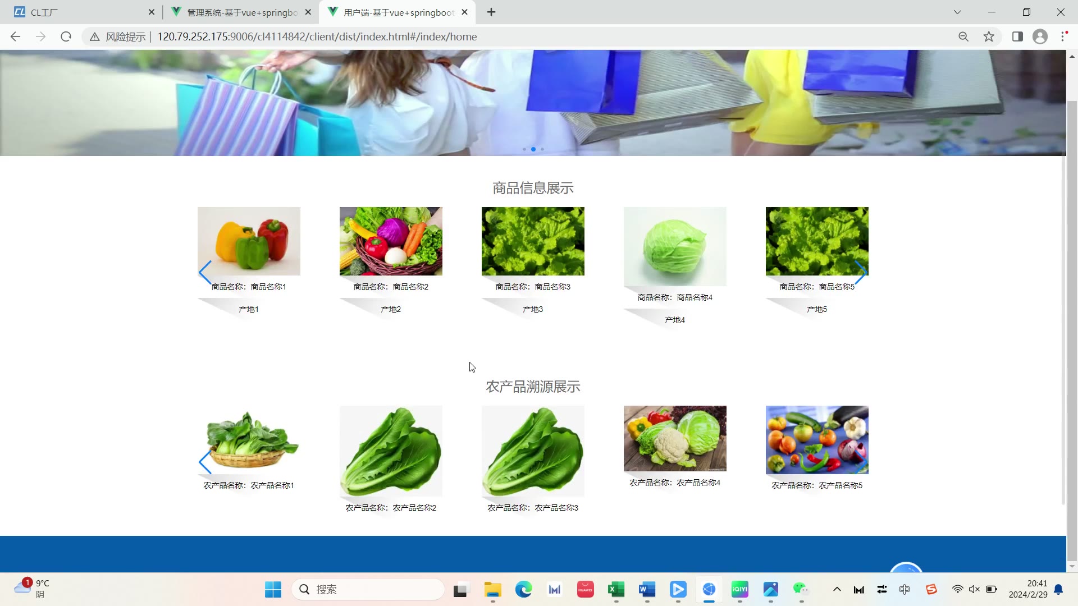The image size is (1078, 606).
Task: Open the browser profile avatar icon
Action: [x=1040, y=36]
